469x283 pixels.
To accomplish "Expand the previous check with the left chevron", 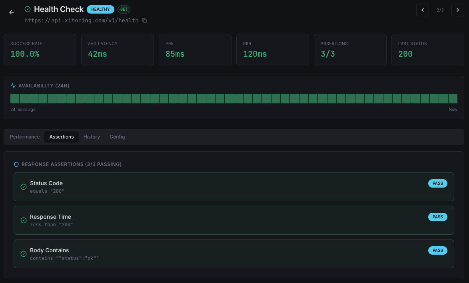I will click(x=423, y=10).
